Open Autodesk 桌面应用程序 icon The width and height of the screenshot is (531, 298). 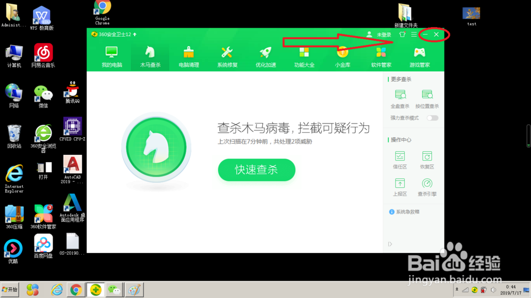click(x=72, y=208)
